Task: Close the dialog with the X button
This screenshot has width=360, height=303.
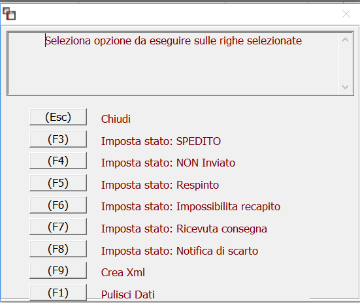Action: pyautogui.click(x=346, y=14)
